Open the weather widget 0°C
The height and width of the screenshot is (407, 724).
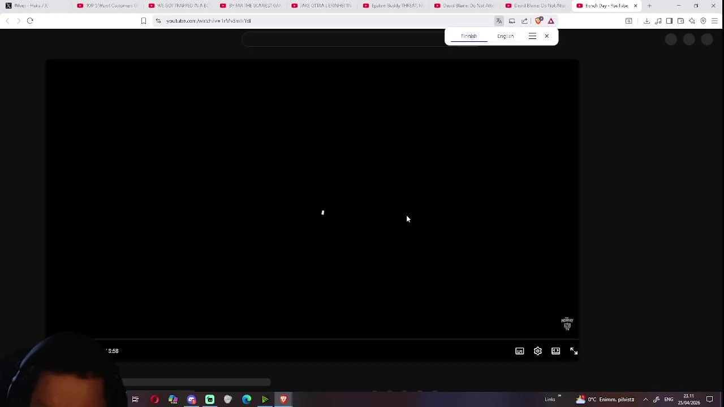605,400
